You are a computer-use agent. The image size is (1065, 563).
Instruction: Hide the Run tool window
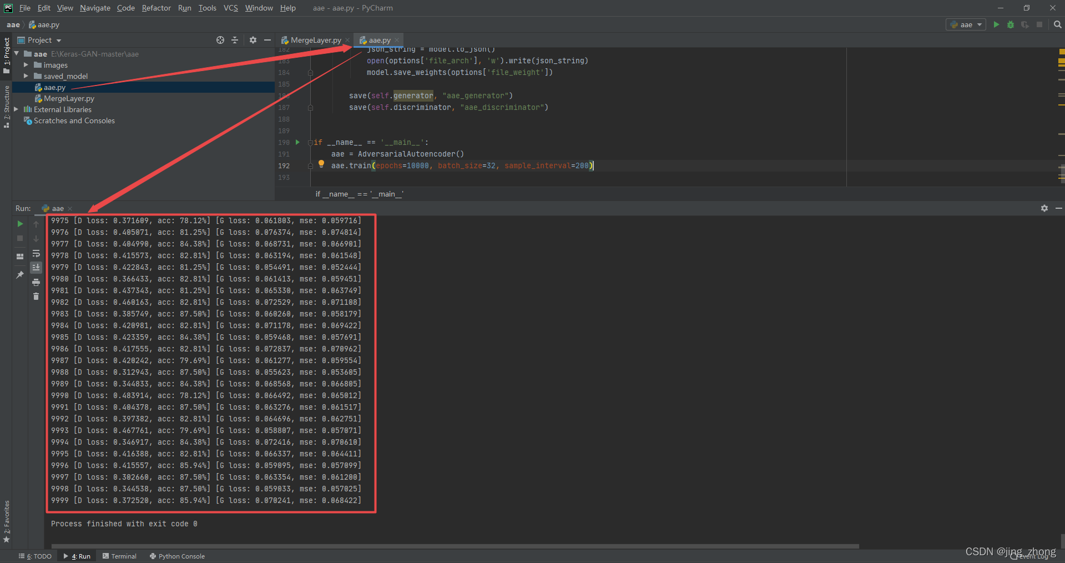point(1058,208)
